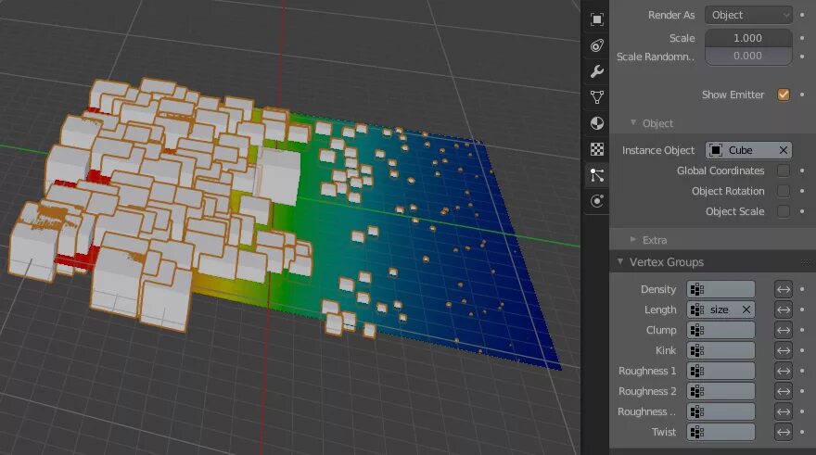Open the Length vertex group field
Image resolution: width=816 pixels, height=455 pixels.
(720, 310)
